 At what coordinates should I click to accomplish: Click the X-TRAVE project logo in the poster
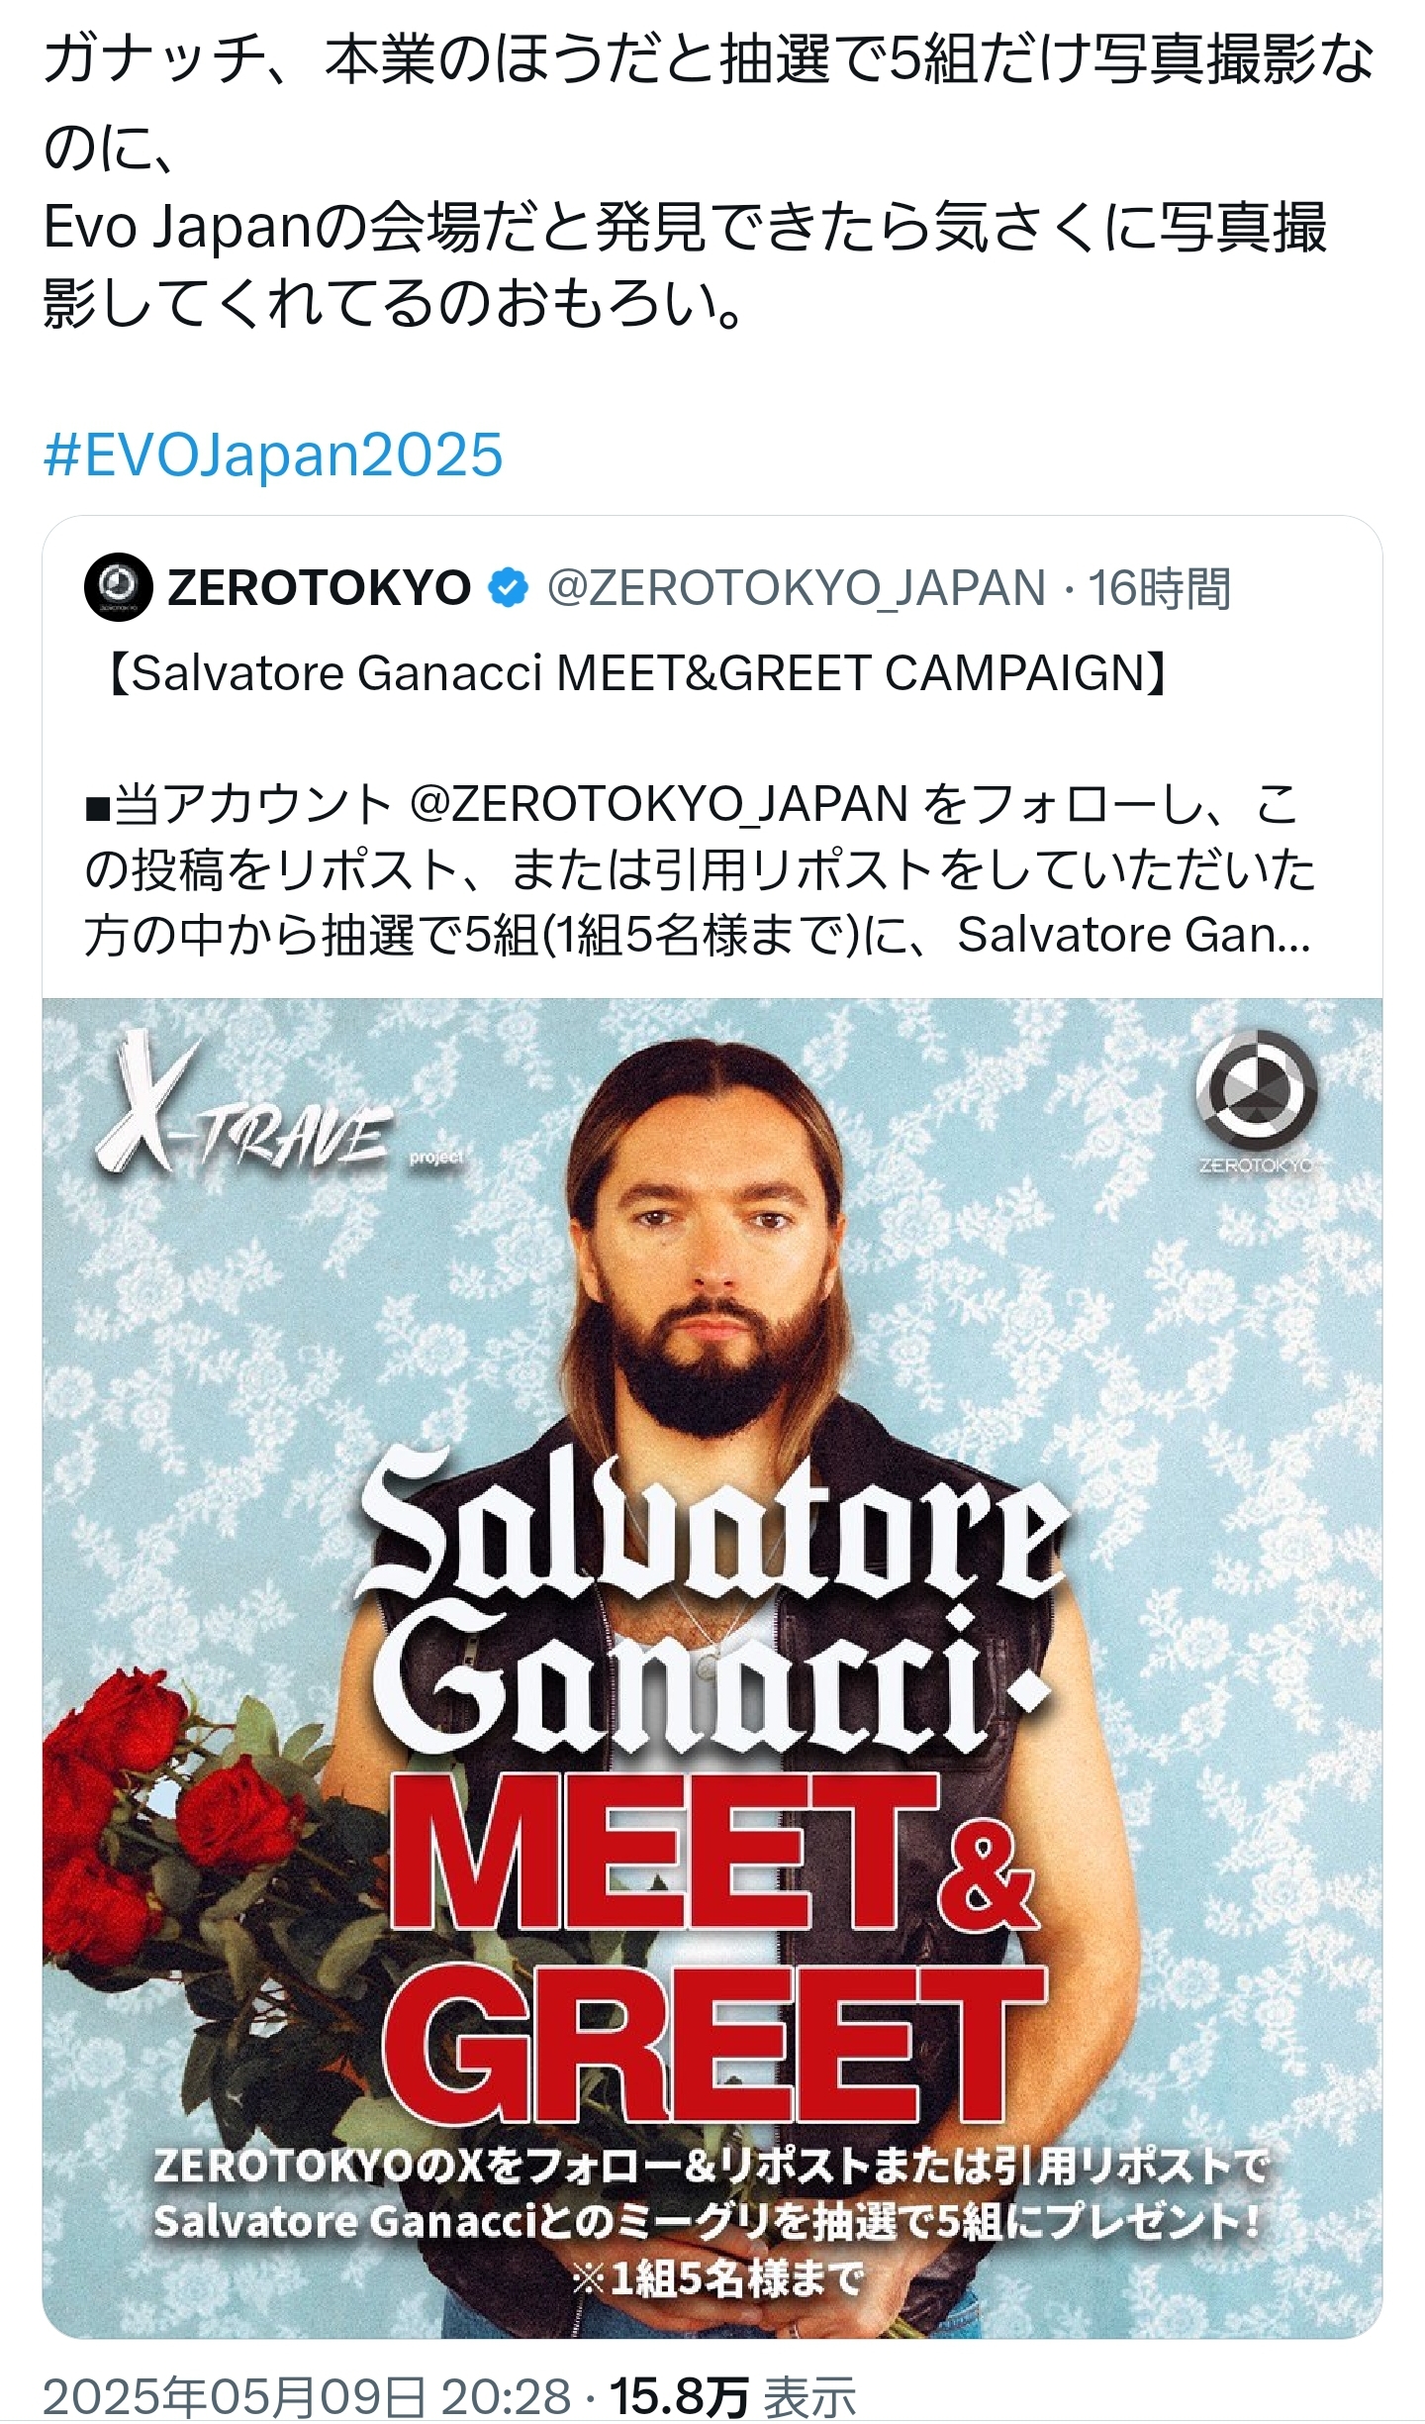point(277,1107)
